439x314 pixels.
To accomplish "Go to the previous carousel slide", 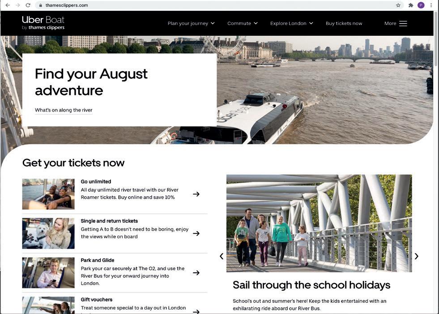I will [222, 256].
